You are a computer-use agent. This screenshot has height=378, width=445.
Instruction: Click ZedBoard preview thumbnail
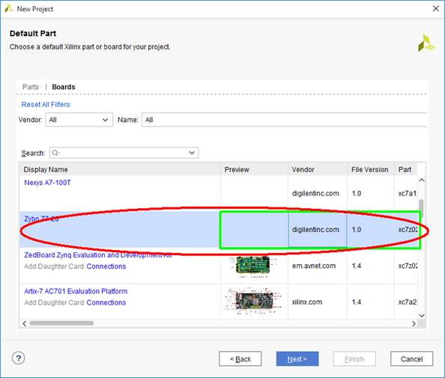252,266
